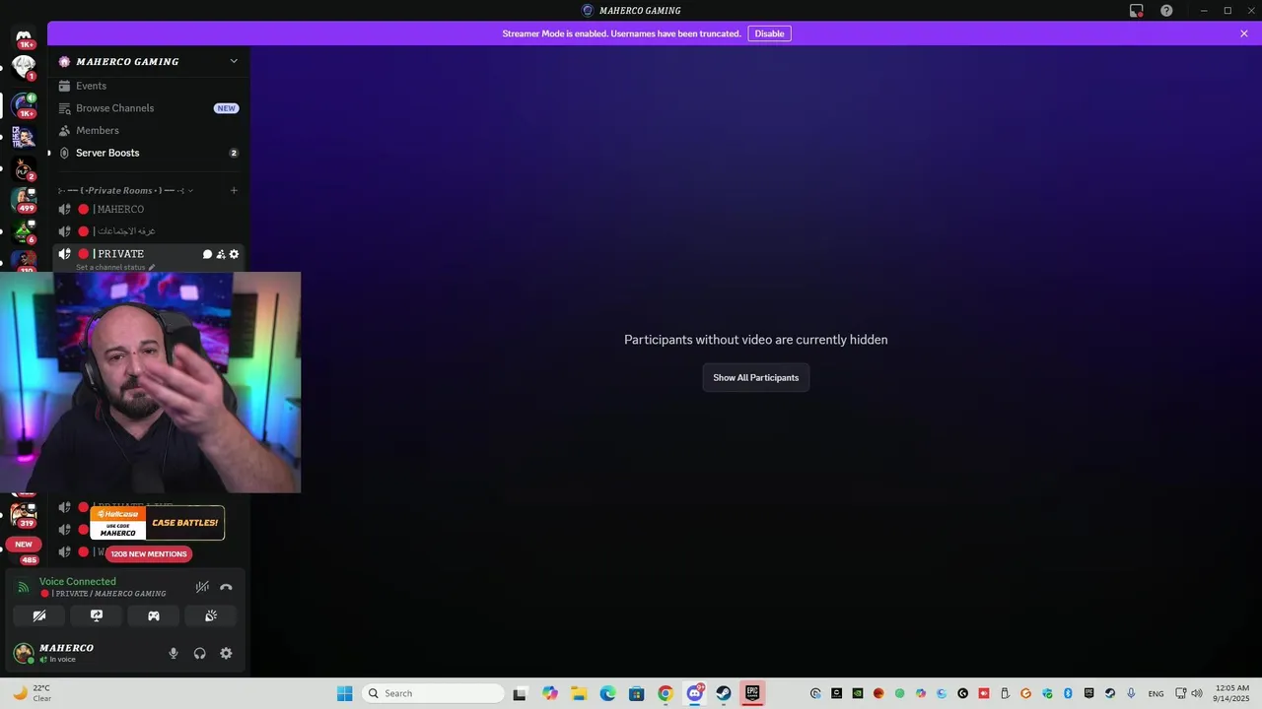The height and width of the screenshot is (709, 1262).
Task: Click Voice Connected status text
Action: click(x=78, y=581)
